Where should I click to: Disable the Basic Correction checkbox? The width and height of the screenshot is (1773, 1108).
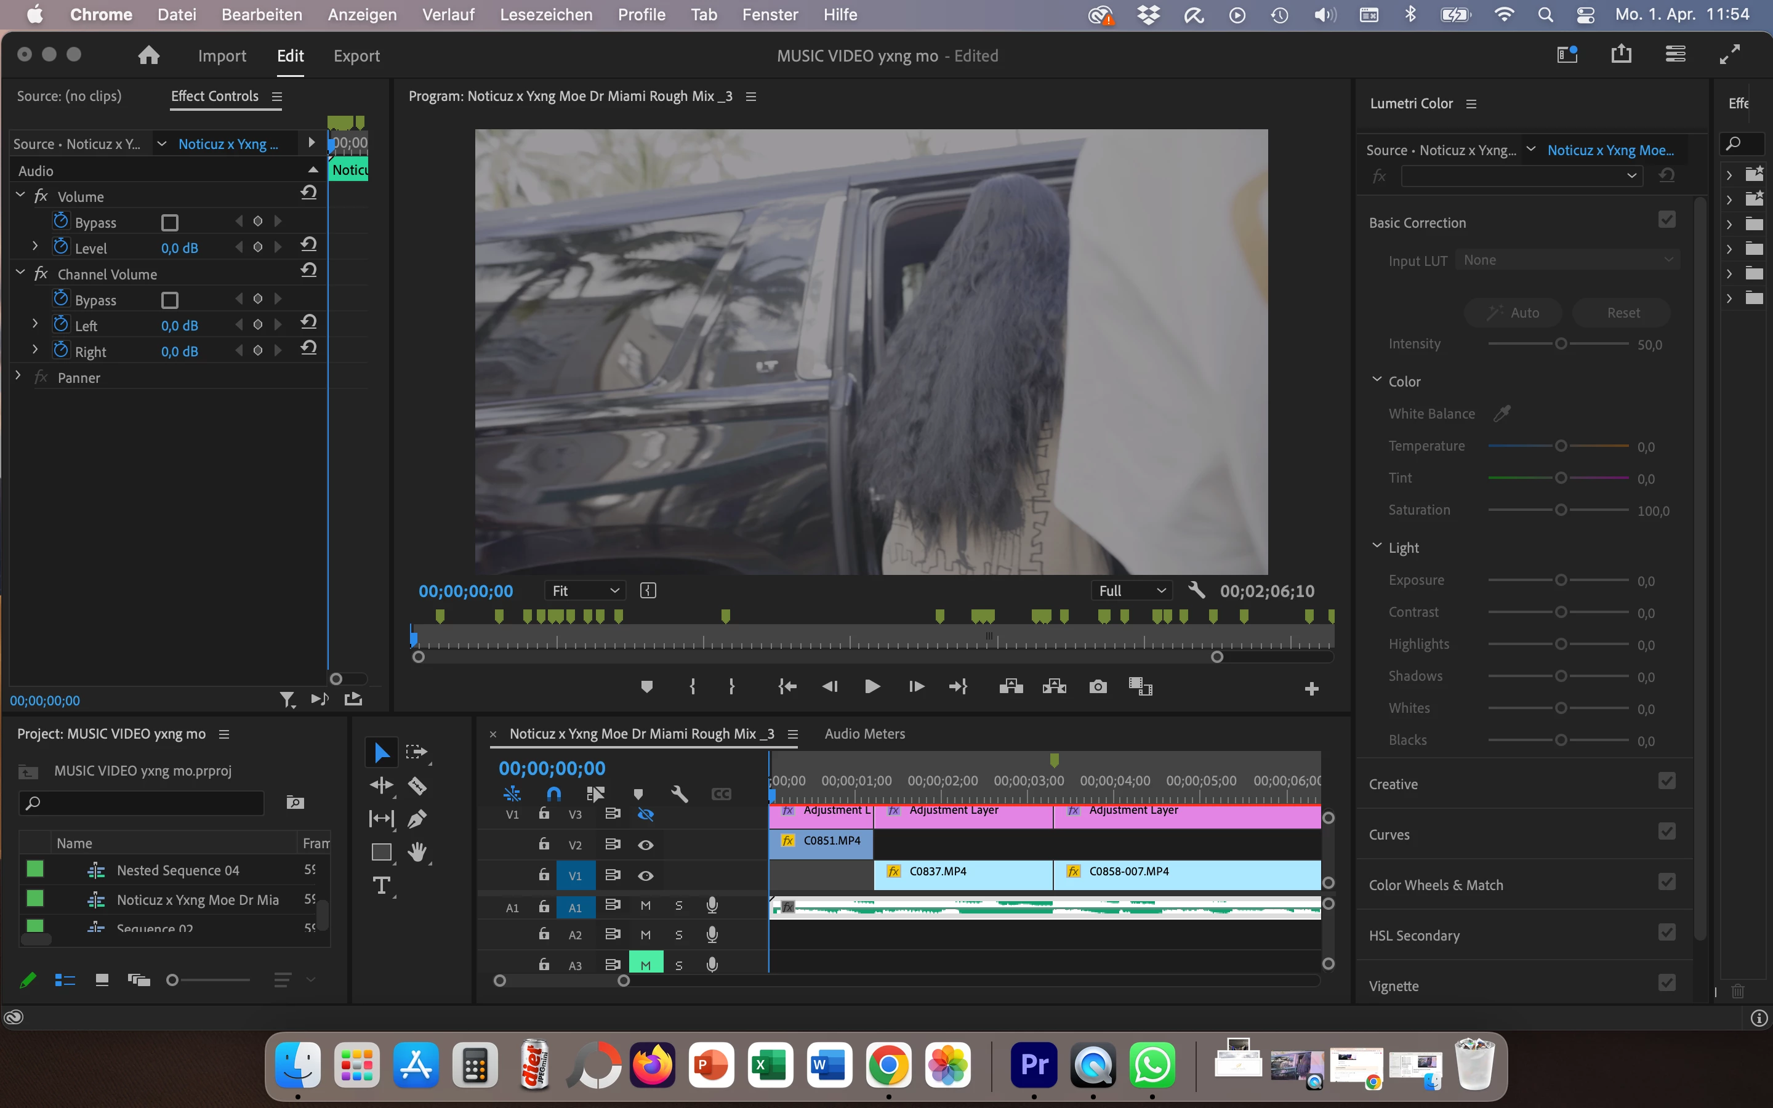pyautogui.click(x=1666, y=220)
